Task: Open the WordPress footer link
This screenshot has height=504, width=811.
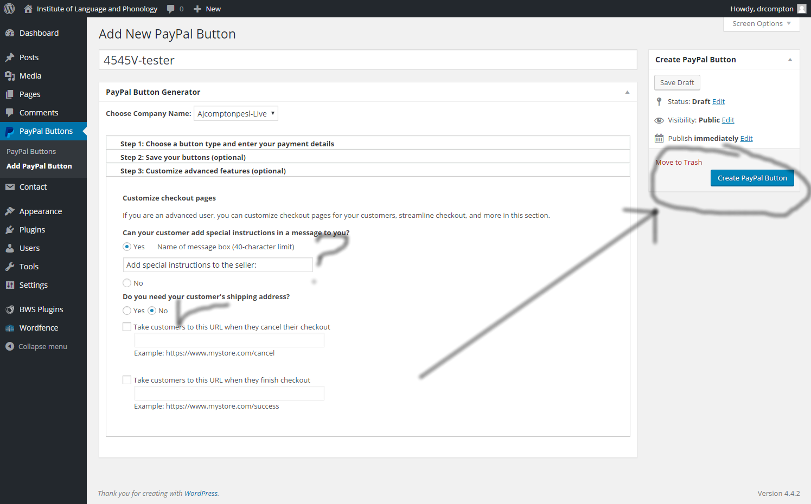Action: pos(201,493)
